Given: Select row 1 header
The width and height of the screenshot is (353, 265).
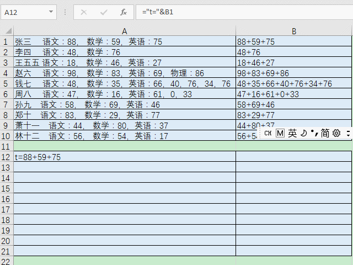Looking at the screenshot, I should (6, 42).
